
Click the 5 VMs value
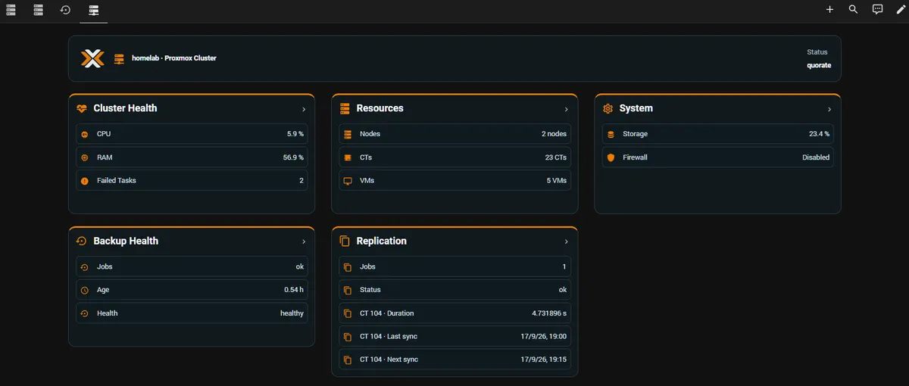coord(557,181)
